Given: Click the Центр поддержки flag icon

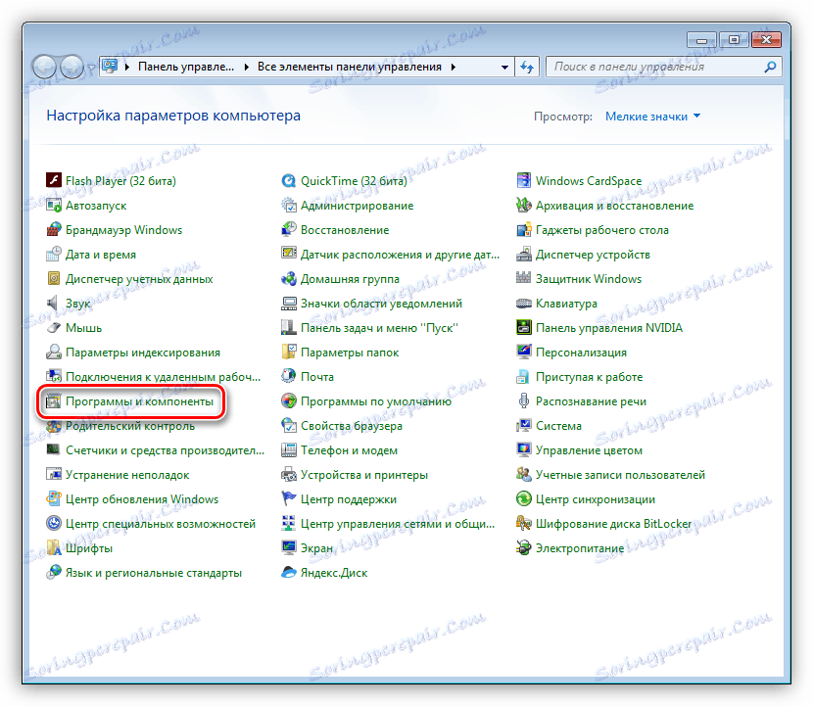Looking at the screenshot, I should (288, 498).
